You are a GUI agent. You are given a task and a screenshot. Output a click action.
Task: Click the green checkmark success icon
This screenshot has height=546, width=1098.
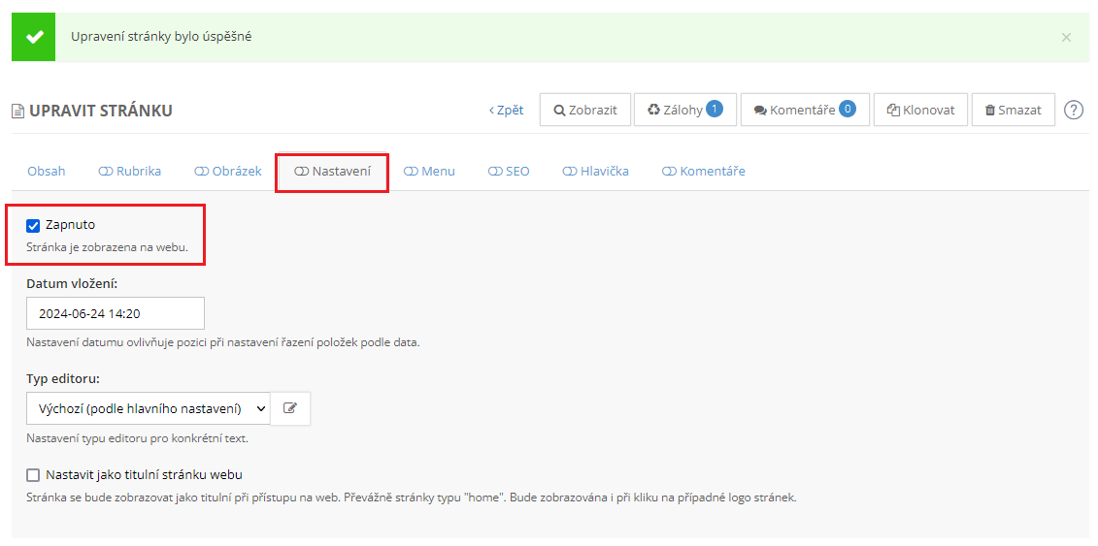click(34, 37)
